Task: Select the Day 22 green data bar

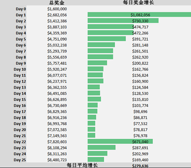Action: (120, 141)
